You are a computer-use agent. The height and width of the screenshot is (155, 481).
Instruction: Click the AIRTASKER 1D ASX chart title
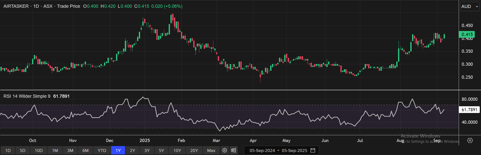point(41,6)
